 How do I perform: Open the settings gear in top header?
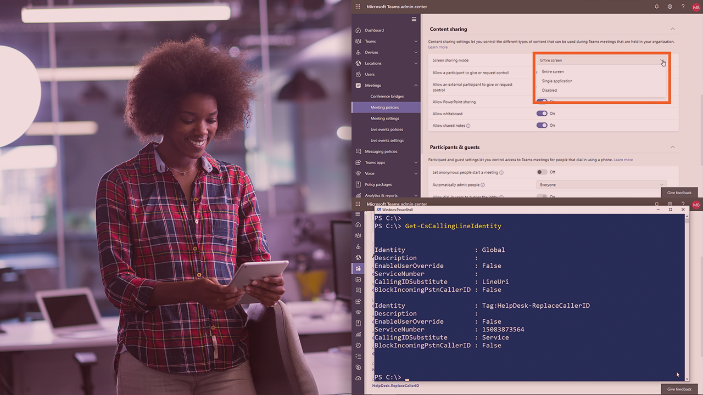[670, 7]
